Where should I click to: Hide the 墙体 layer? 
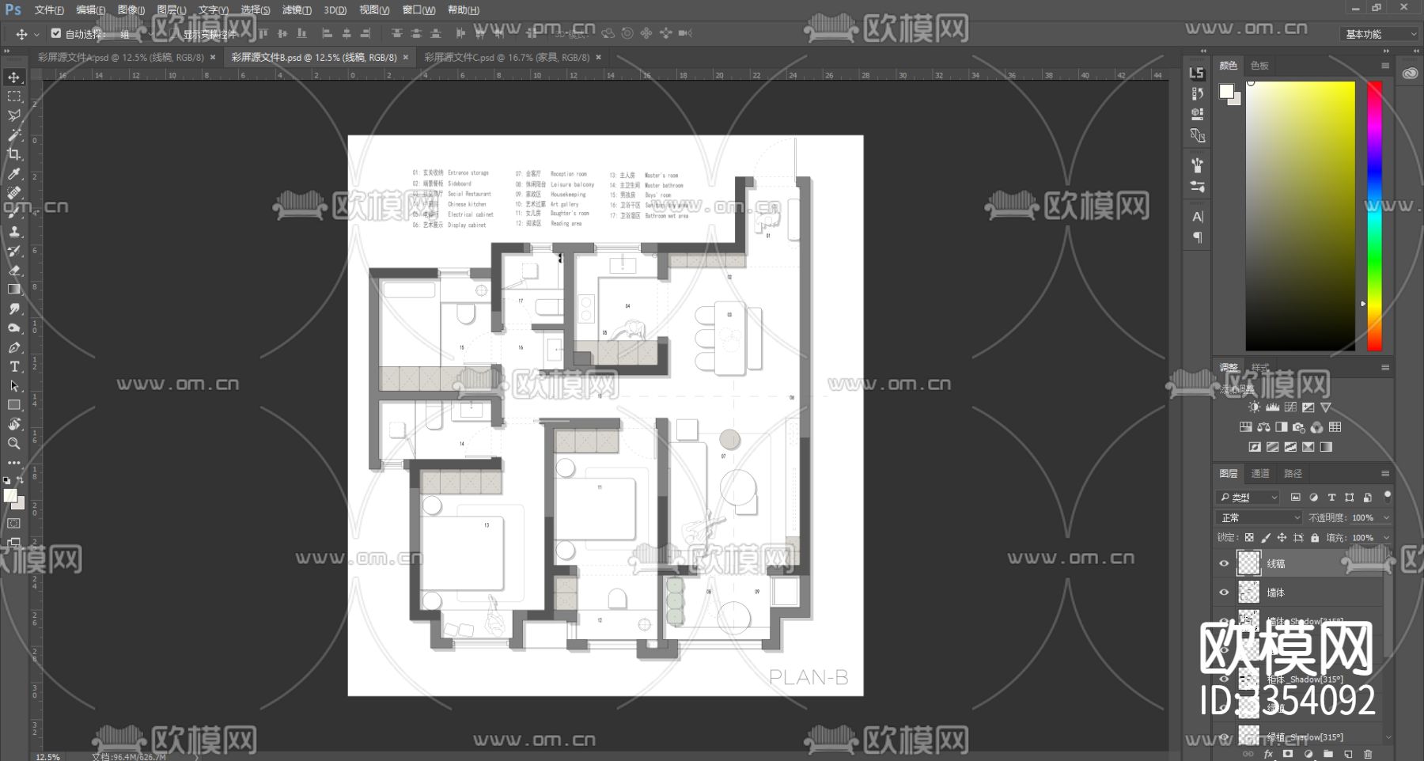tap(1224, 592)
